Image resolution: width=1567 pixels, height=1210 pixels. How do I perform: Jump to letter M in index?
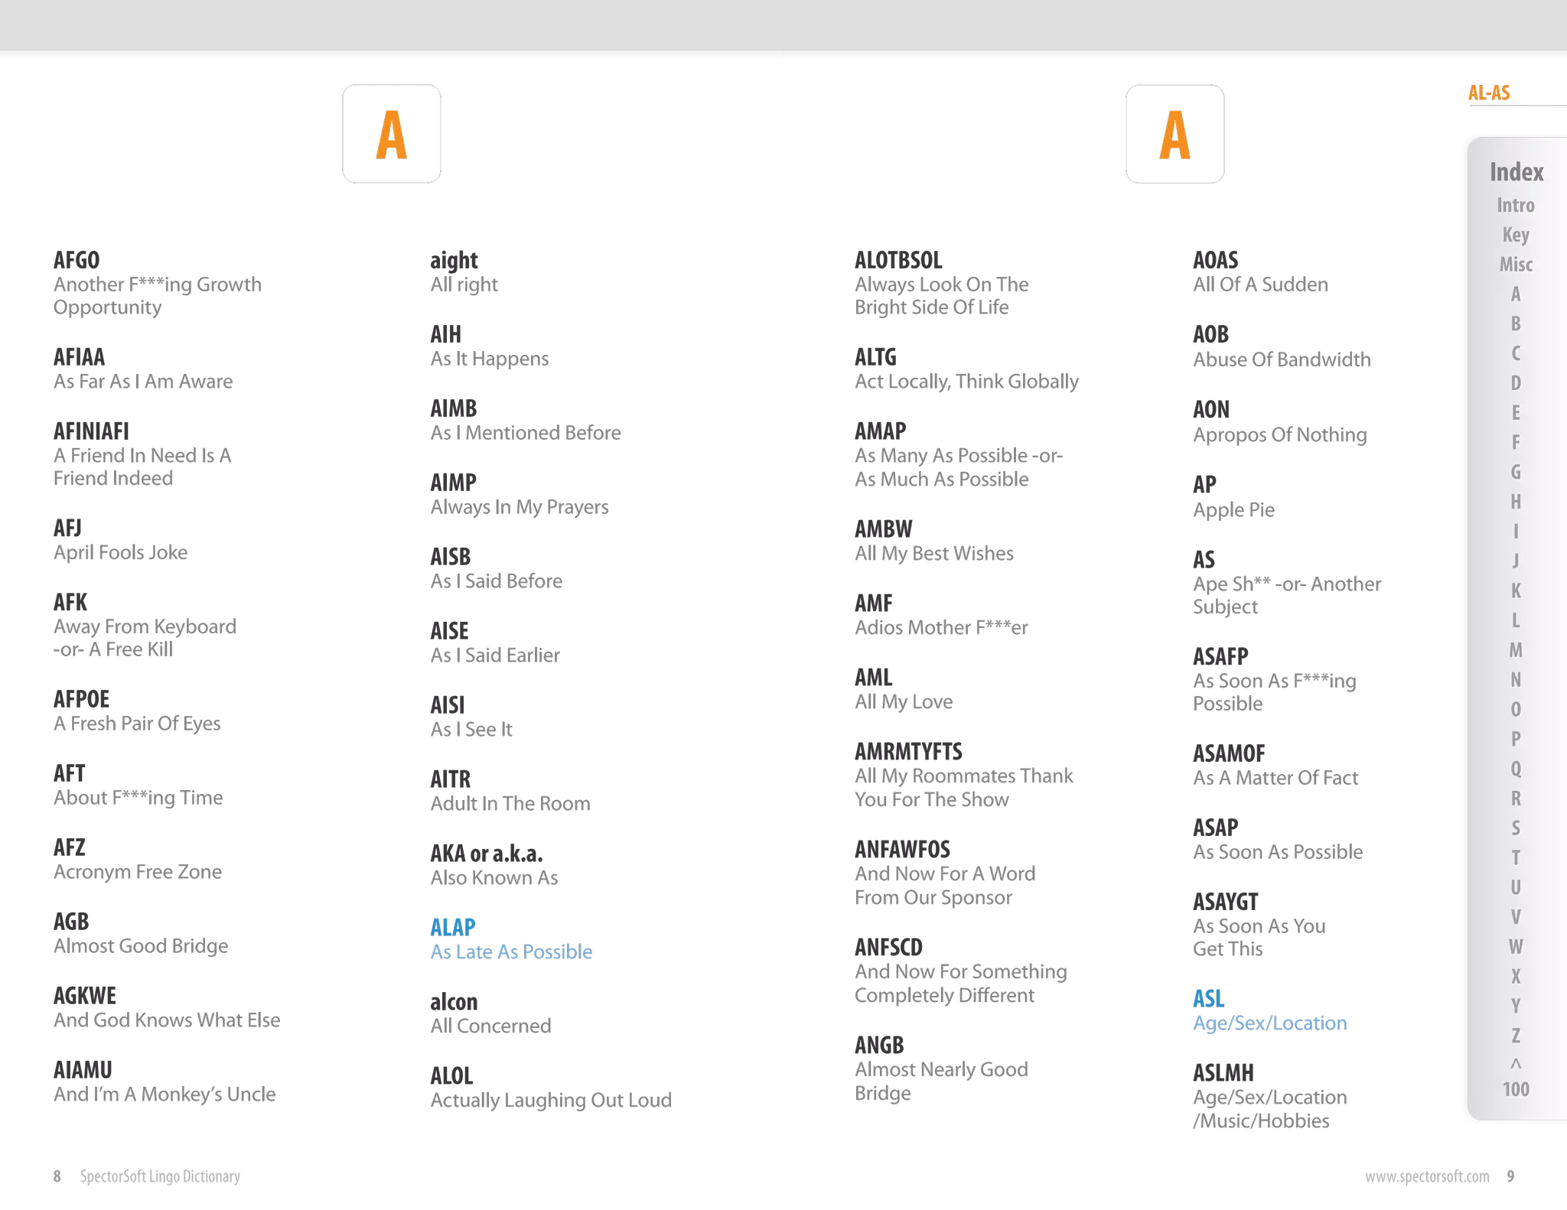(x=1515, y=650)
